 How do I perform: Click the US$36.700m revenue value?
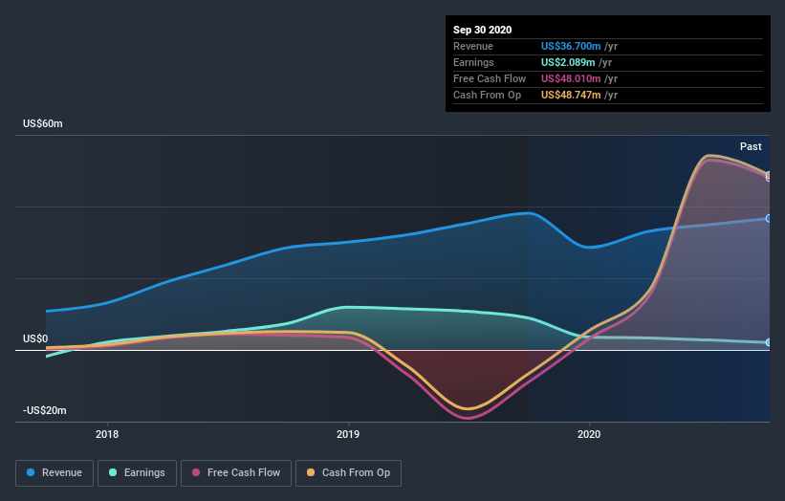pyautogui.click(x=571, y=46)
